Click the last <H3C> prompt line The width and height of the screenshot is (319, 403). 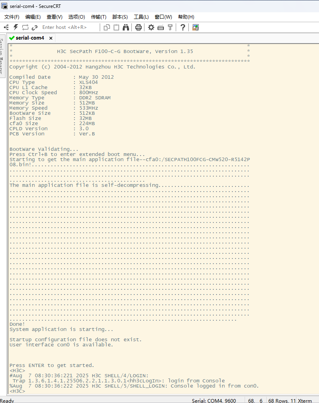pos(17,391)
